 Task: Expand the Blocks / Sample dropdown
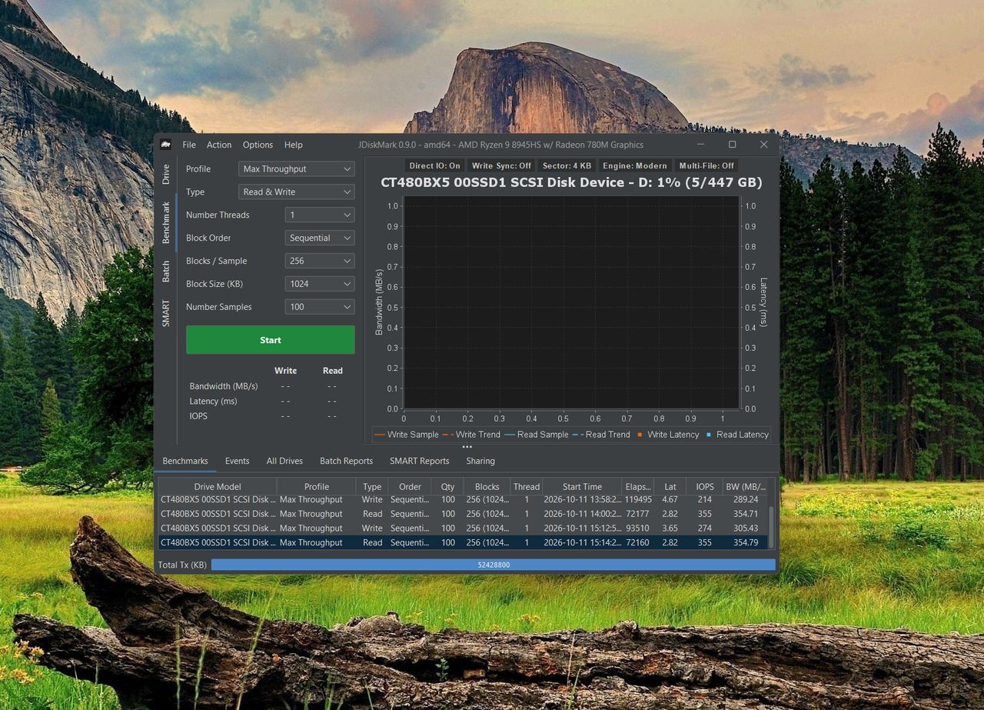319,262
